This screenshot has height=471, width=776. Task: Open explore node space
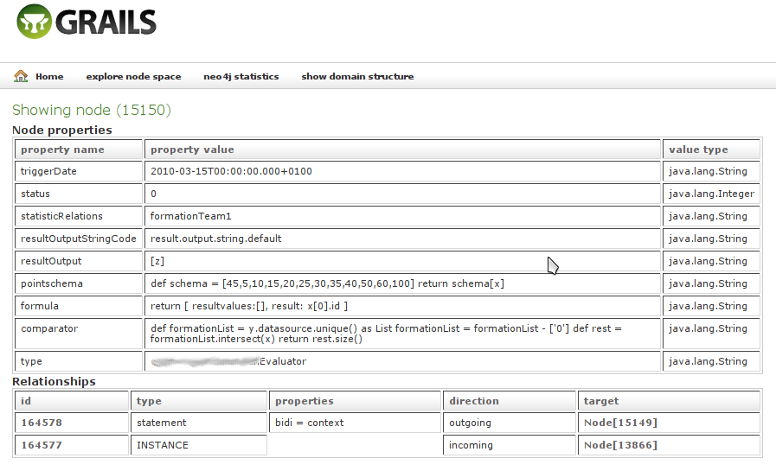point(133,77)
